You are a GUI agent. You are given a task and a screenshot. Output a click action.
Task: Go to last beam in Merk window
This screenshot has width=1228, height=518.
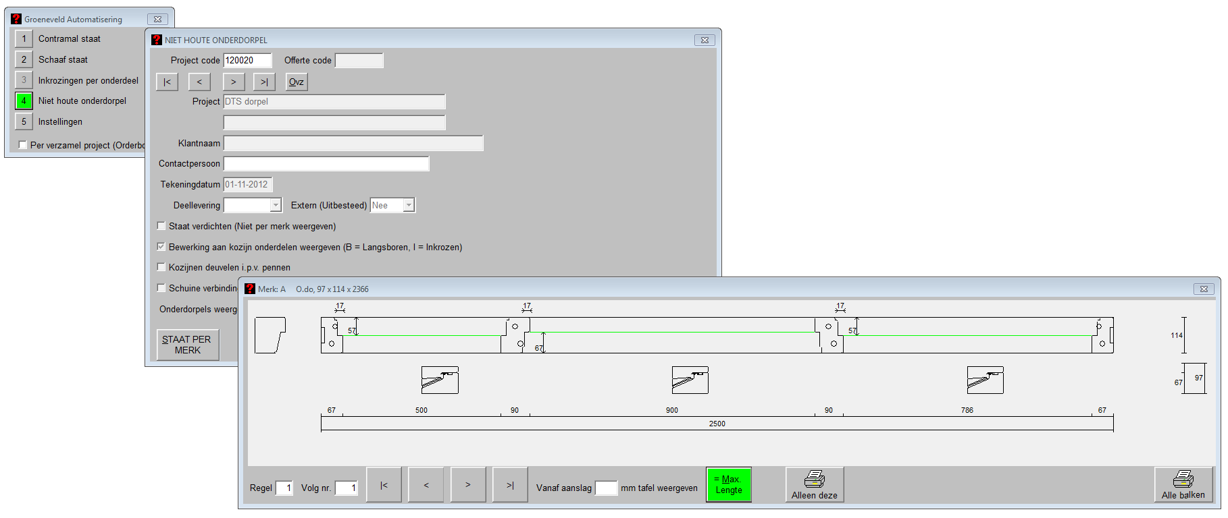click(510, 485)
